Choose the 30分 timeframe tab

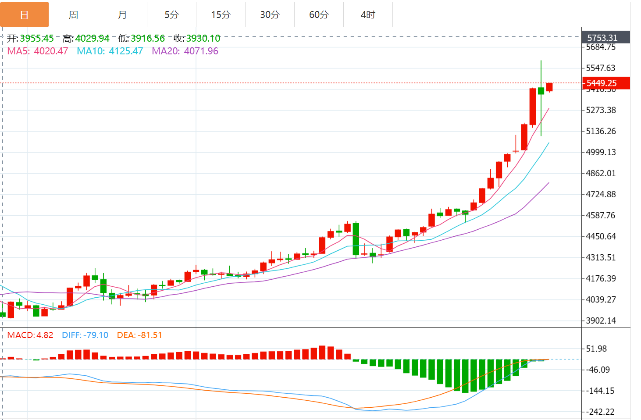270,14
